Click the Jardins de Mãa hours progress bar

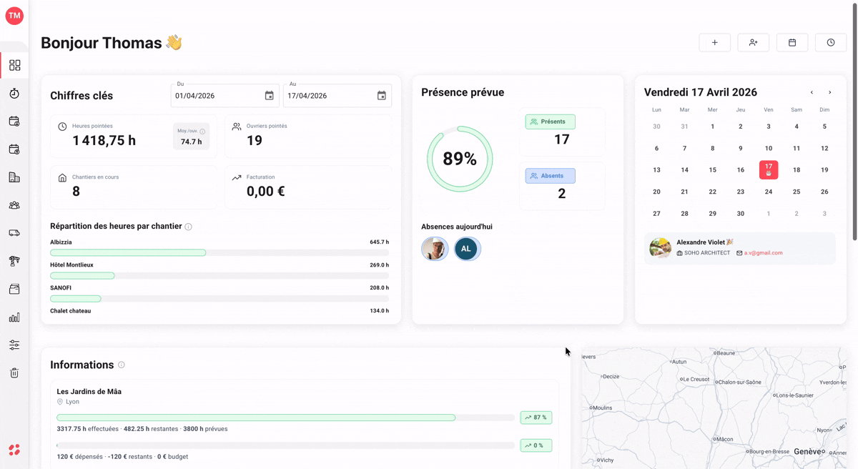coord(286,418)
